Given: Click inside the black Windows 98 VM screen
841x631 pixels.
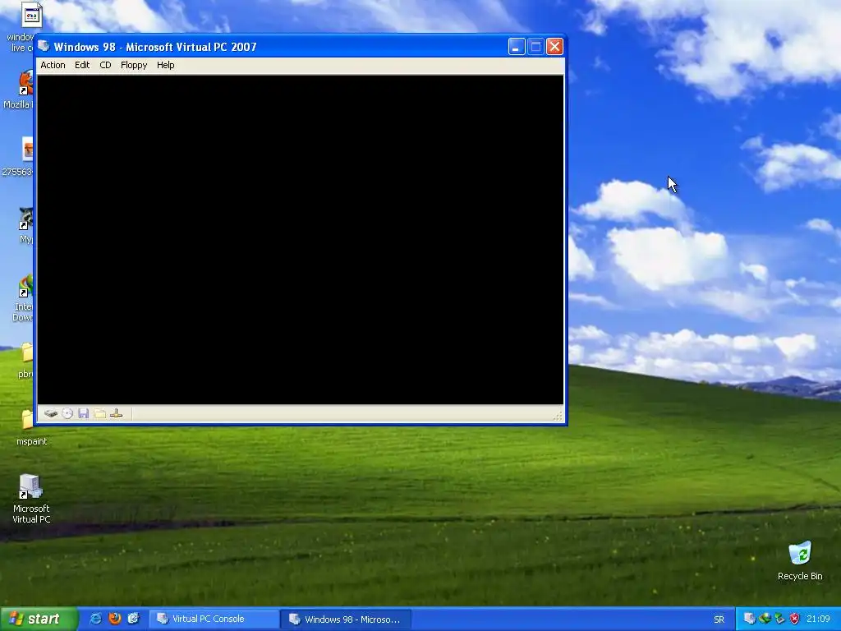Looking at the screenshot, I should [301, 240].
